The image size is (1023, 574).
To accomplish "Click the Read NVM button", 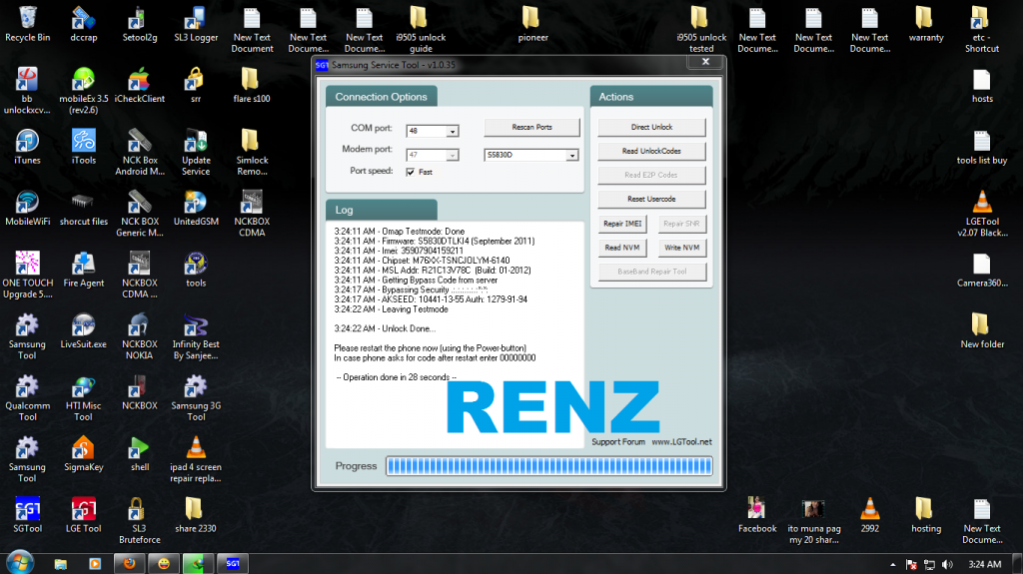I will coord(622,248).
